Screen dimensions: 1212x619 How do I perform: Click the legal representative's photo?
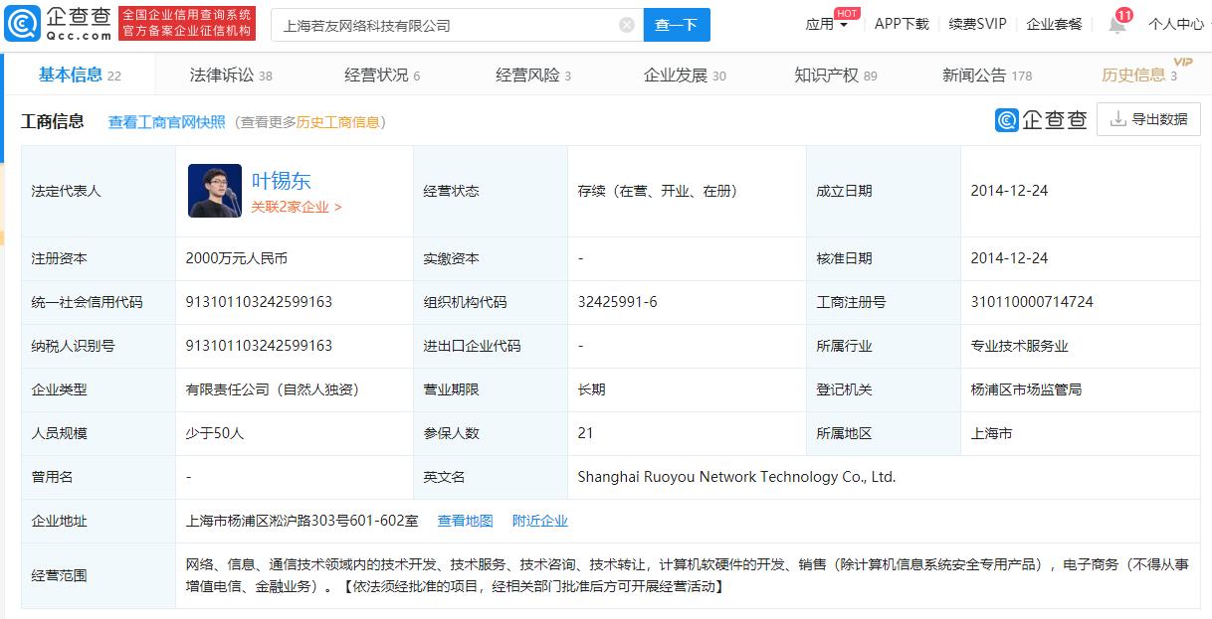pos(214,189)
